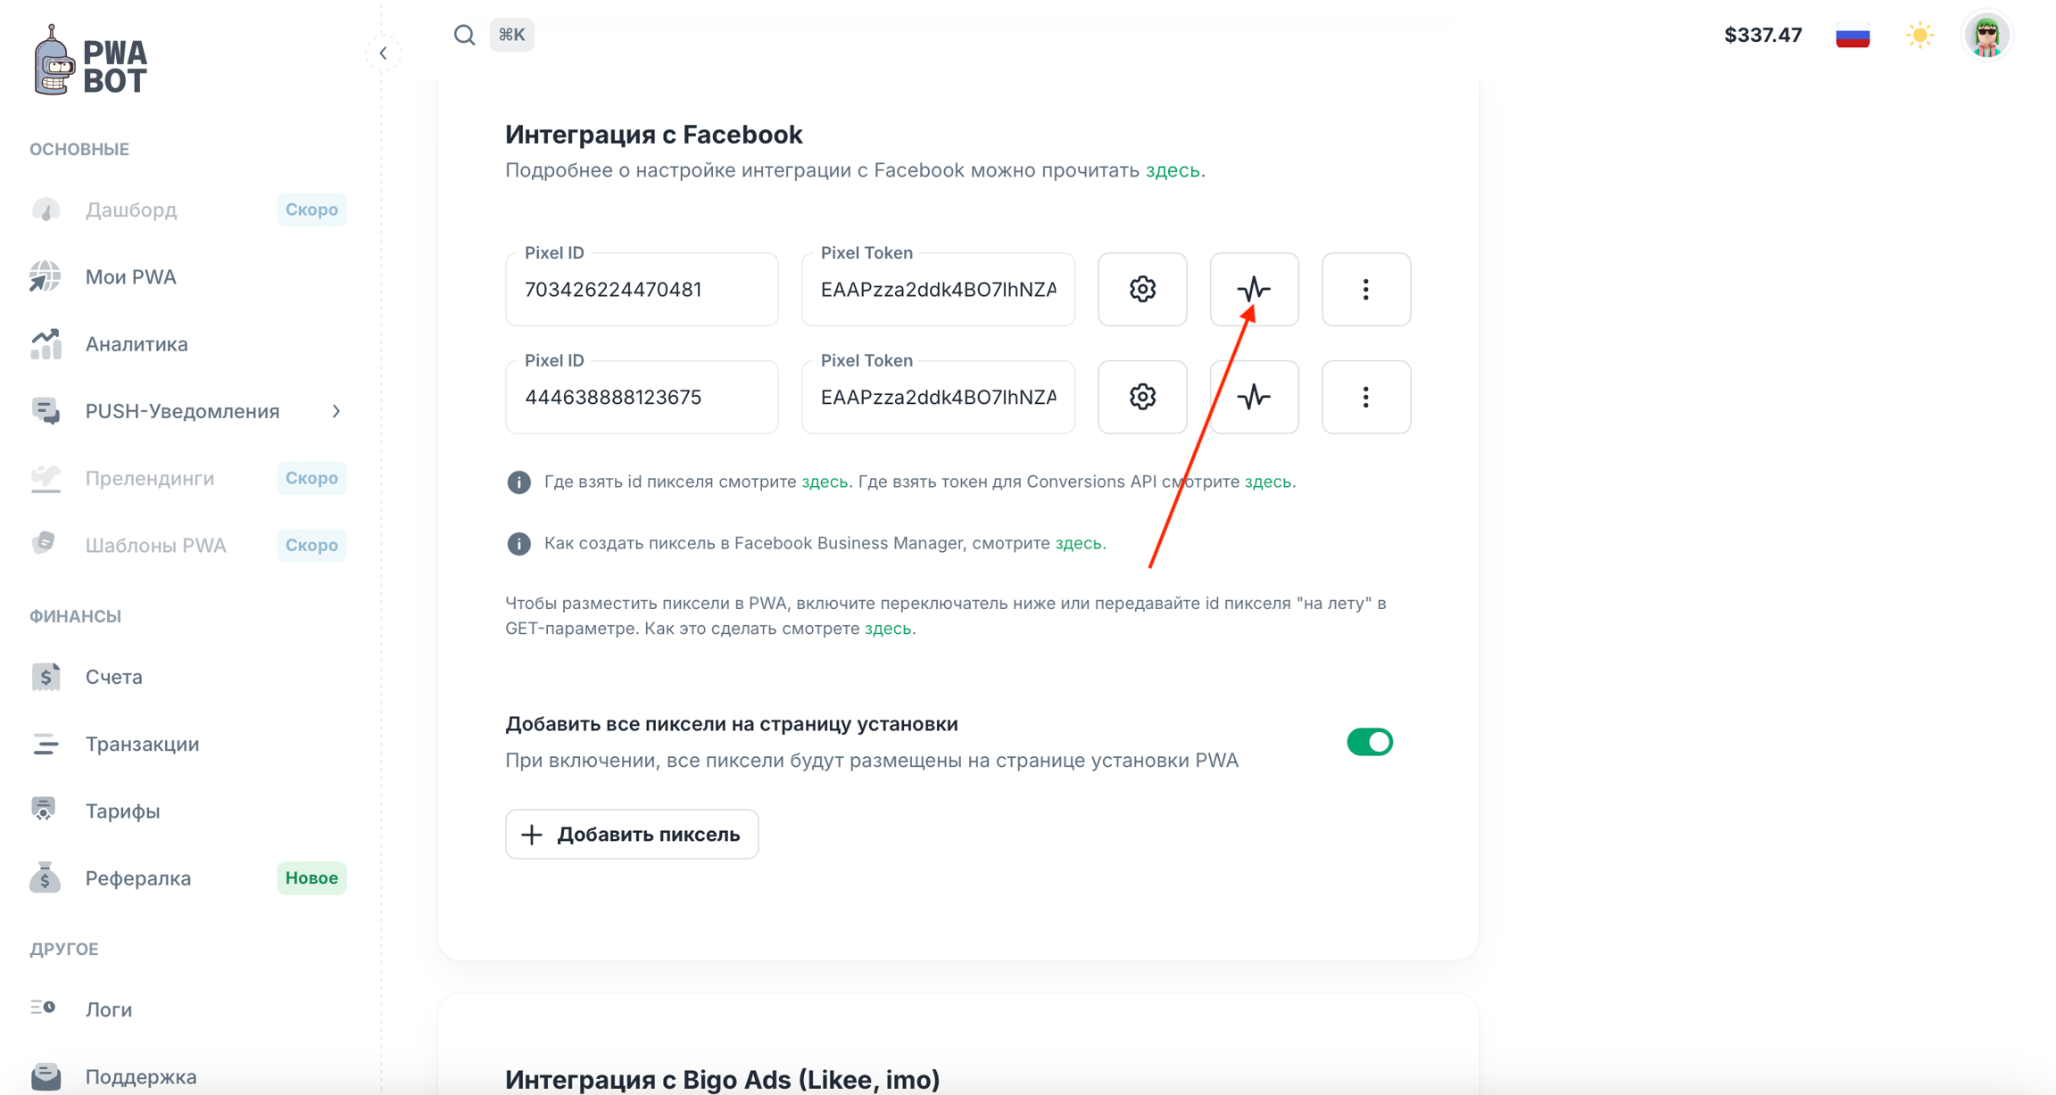Open the Аналитика menu item
The width and height of the screenshot is (2056, 1095).
point(136,344)
